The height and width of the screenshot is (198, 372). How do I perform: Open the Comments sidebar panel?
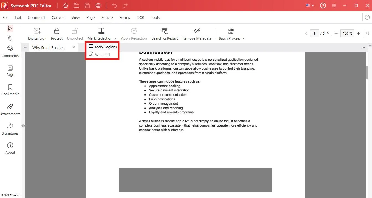pos(10,52)
